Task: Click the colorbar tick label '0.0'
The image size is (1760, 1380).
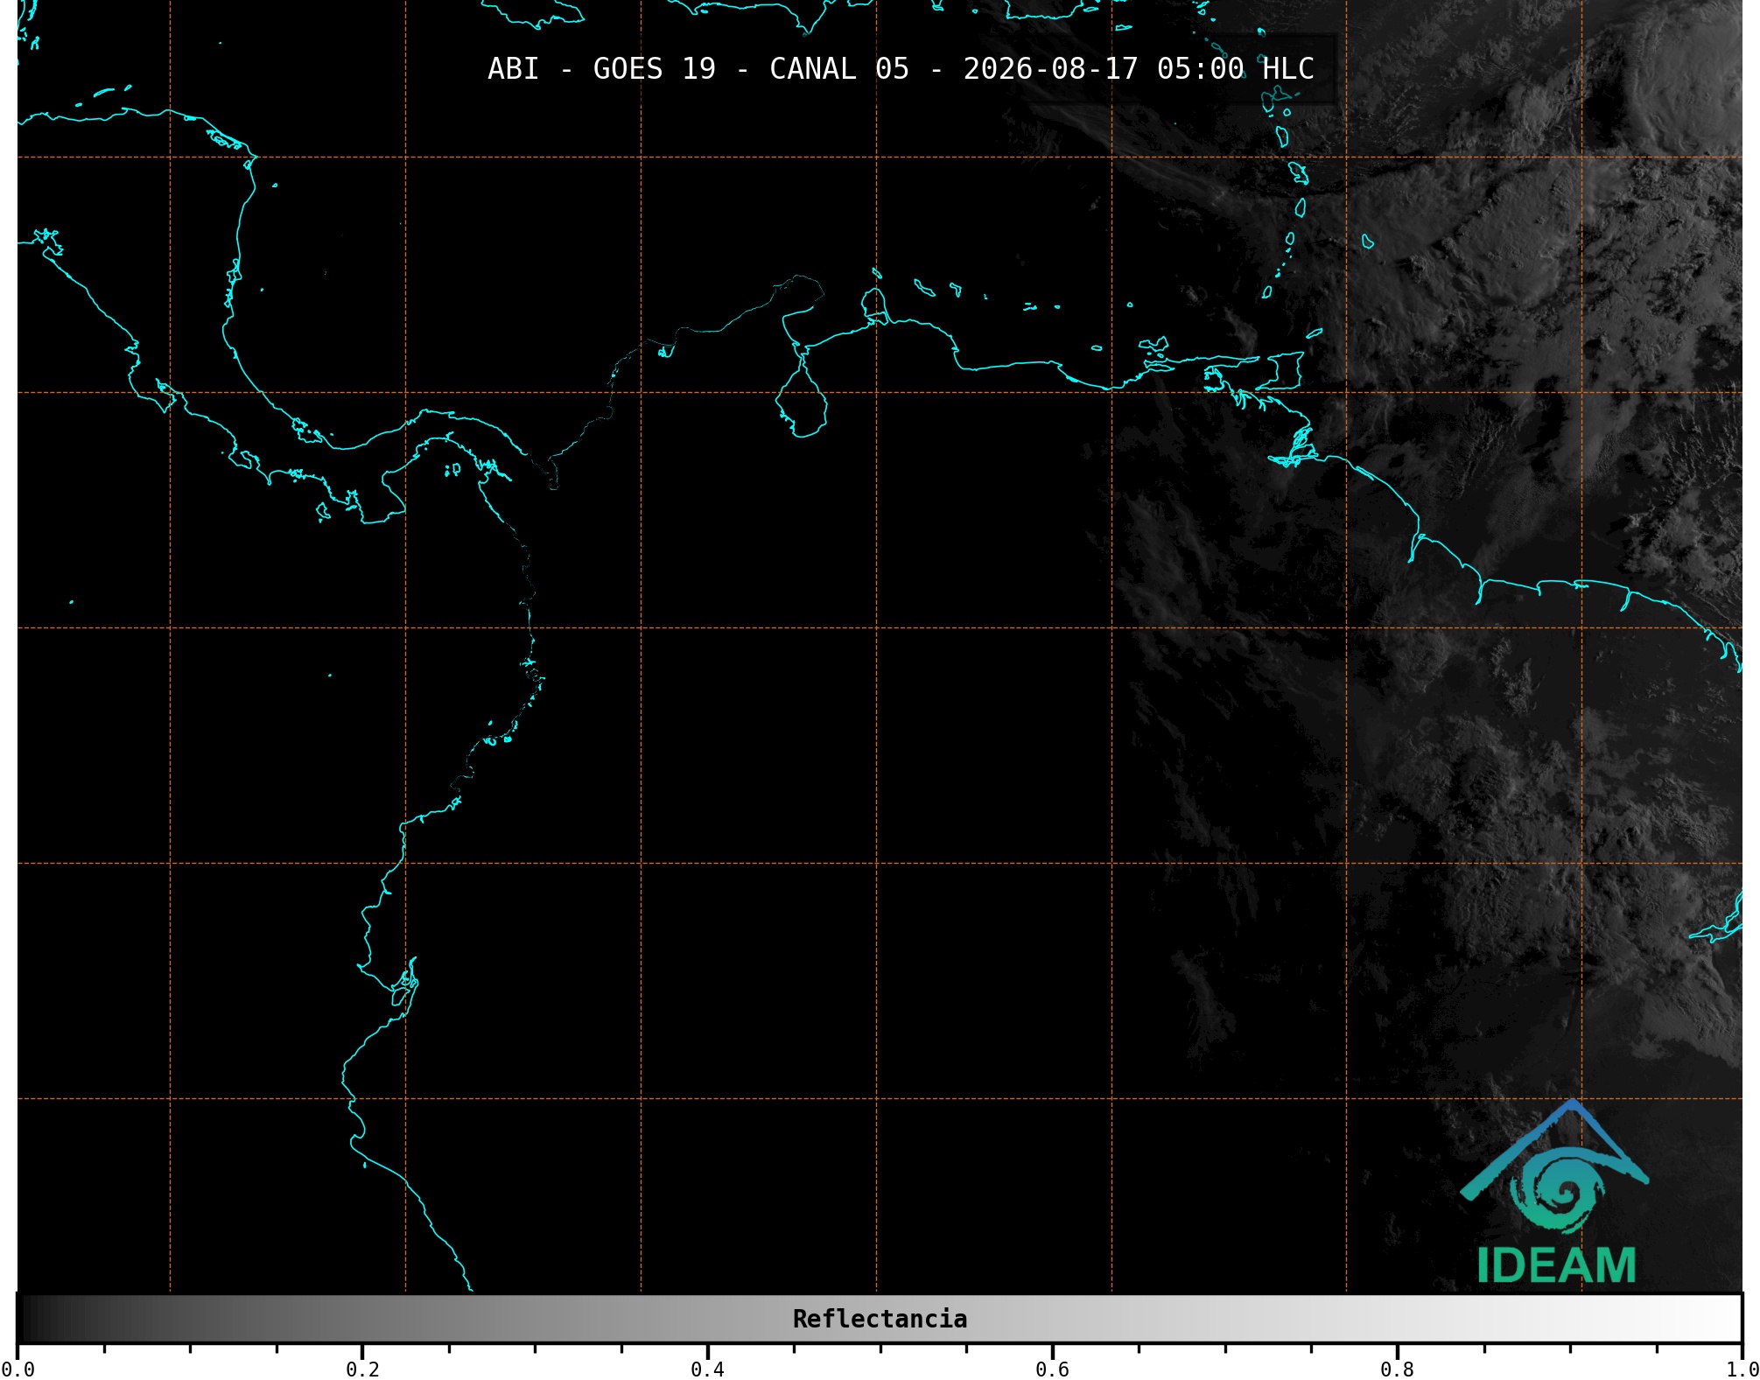Action: (x=18, y=1369)
